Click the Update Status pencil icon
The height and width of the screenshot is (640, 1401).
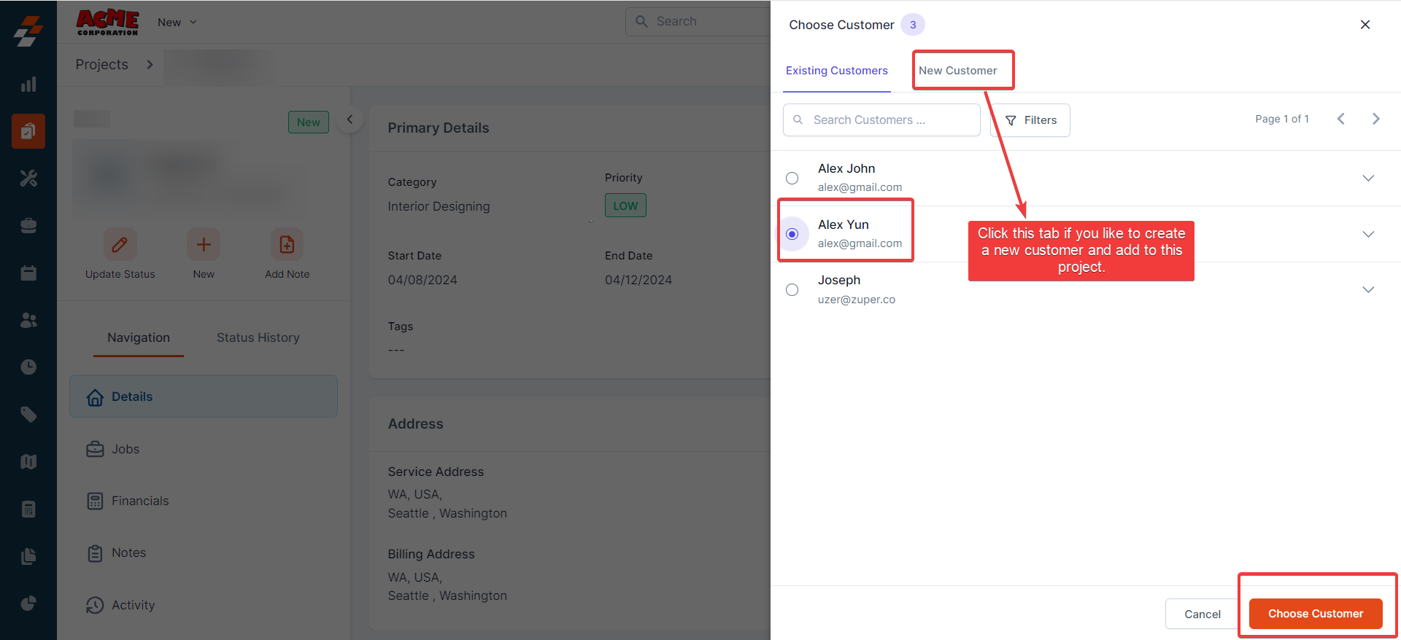tap(120, 245)
